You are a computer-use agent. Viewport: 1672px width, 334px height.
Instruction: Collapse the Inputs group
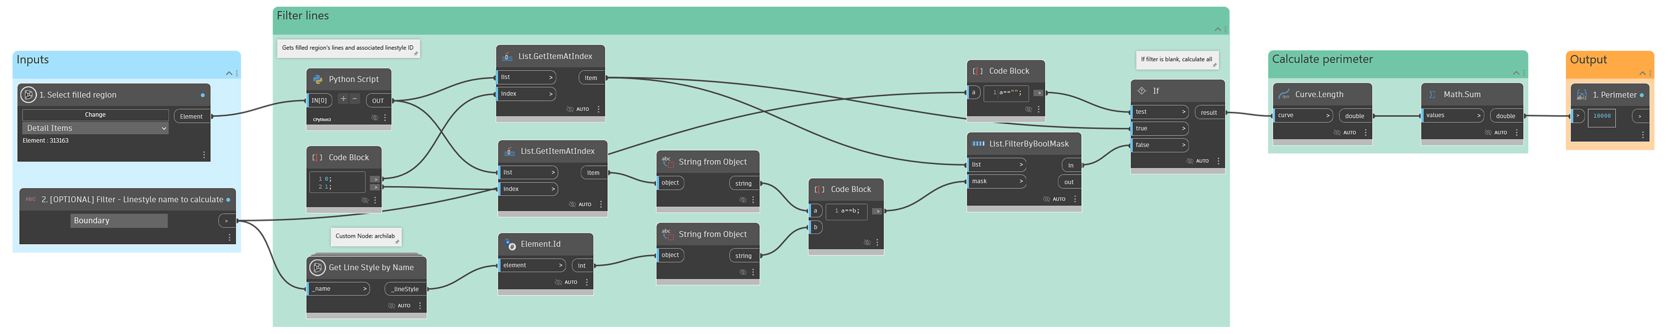tap(229, 73)
